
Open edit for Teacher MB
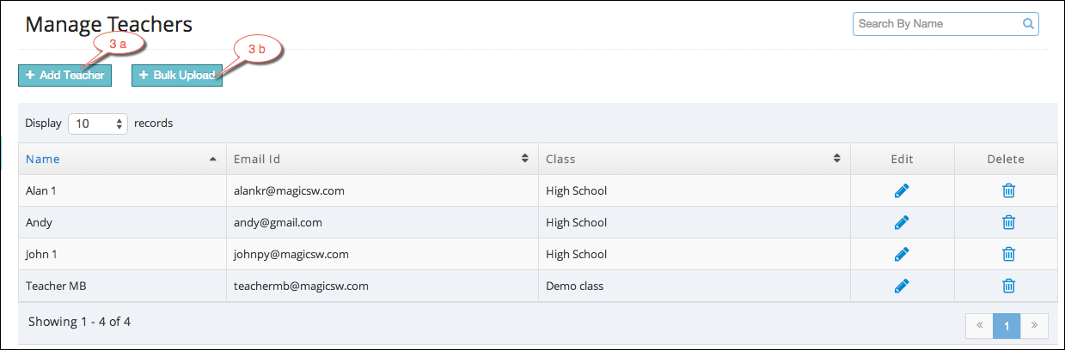coord(902,286)
